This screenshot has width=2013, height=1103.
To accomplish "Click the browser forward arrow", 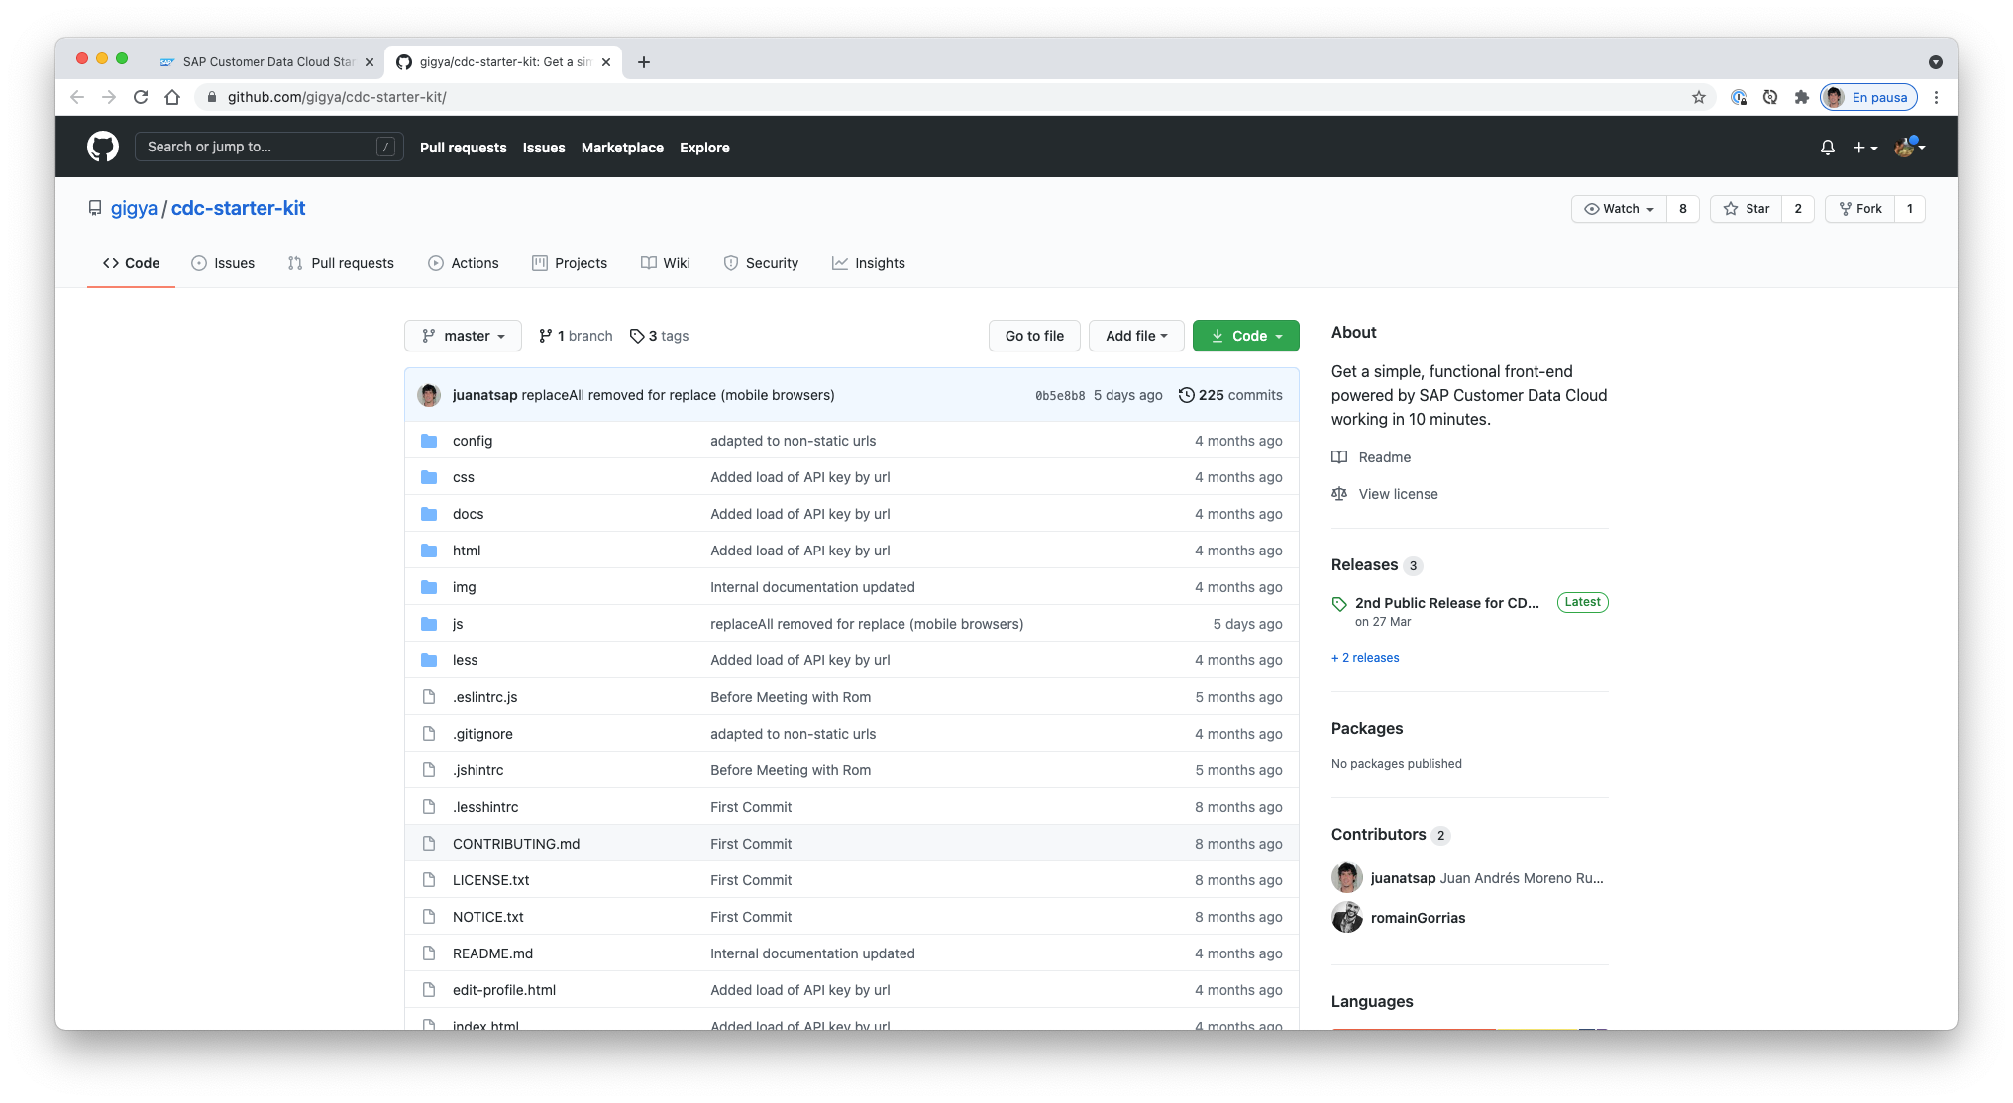I will tap(109, 97).
